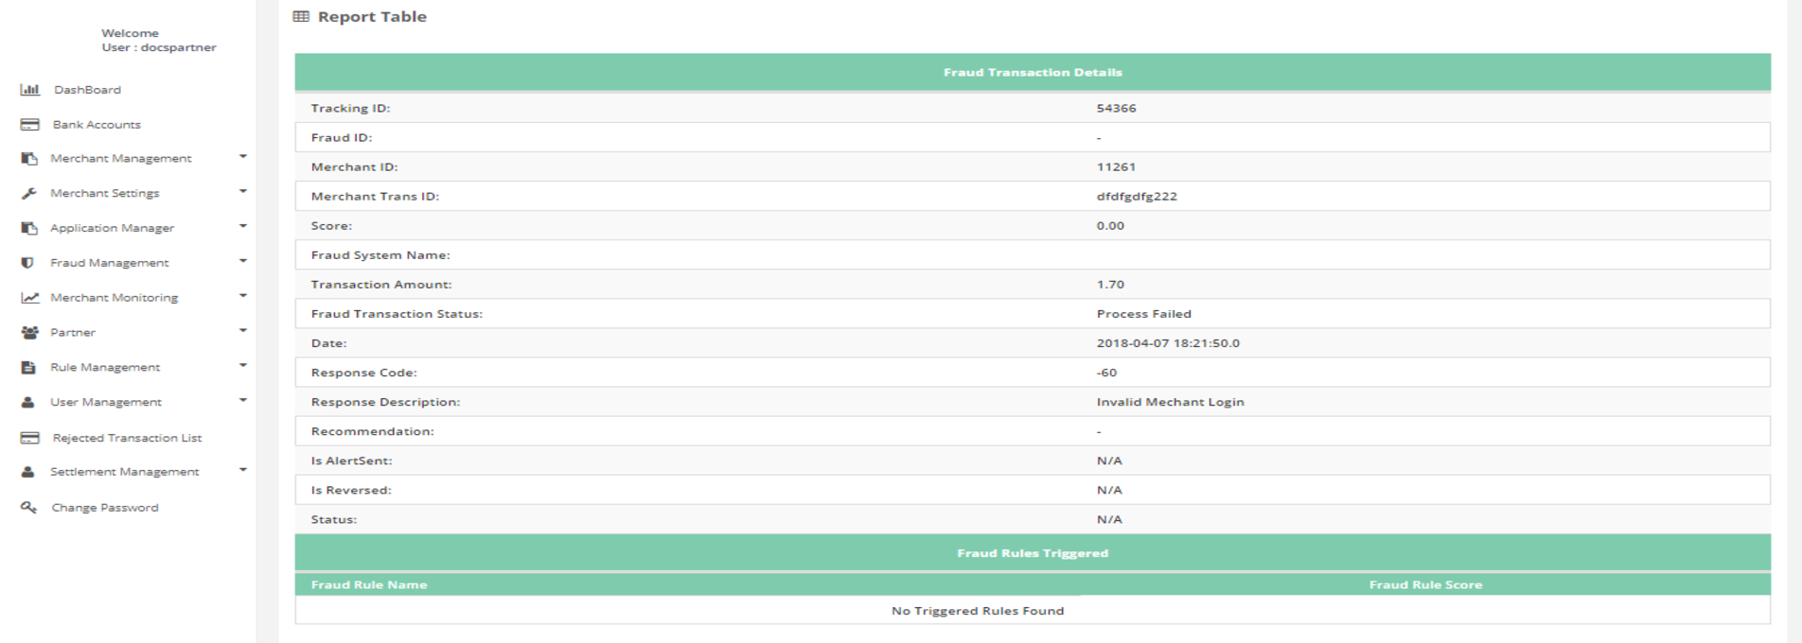Screen dimensions: 1802x643
Task: Open the Change Password link
Action: tap(105, 508)
